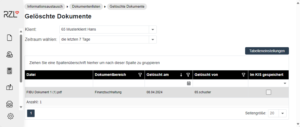Open settings via the gear icon
Image resolution: width=300 pixels, height=127 pixels.
click(x=11, y=116)
